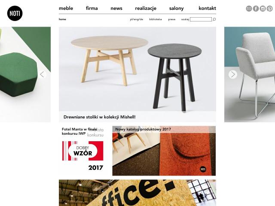Open the email envelope icon
Image resolution: width=275 pixels, height=206 pixels.
pyautogui.click(x=249, y=9)
